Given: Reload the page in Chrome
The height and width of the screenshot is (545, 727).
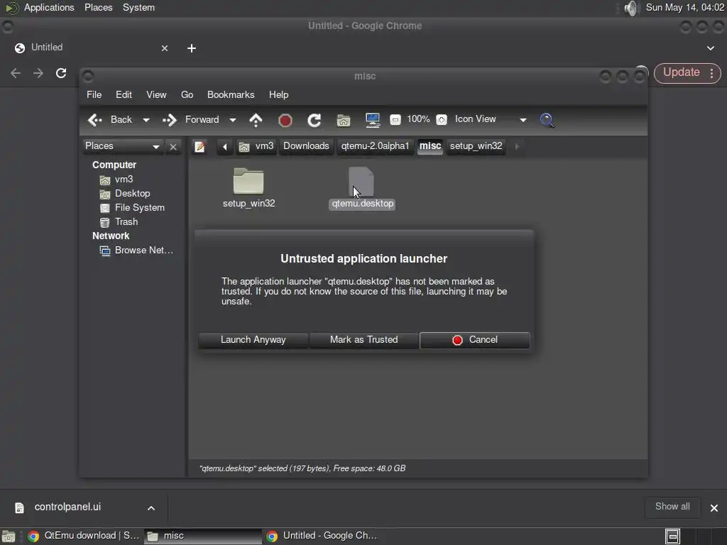Looking at the screenshot, I should pyautogui.click(x=61, y=73).
